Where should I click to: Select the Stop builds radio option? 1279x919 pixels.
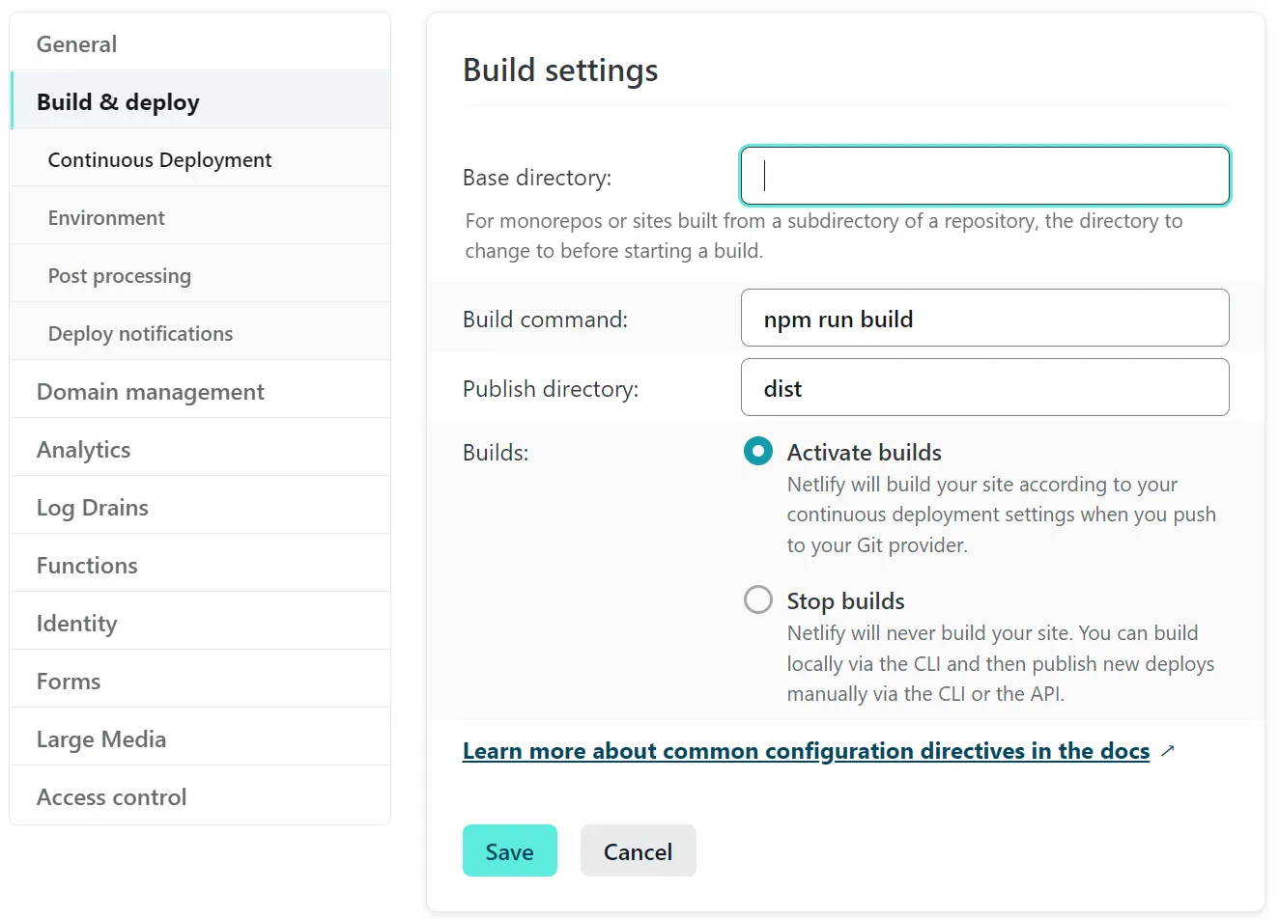[758, 599]
